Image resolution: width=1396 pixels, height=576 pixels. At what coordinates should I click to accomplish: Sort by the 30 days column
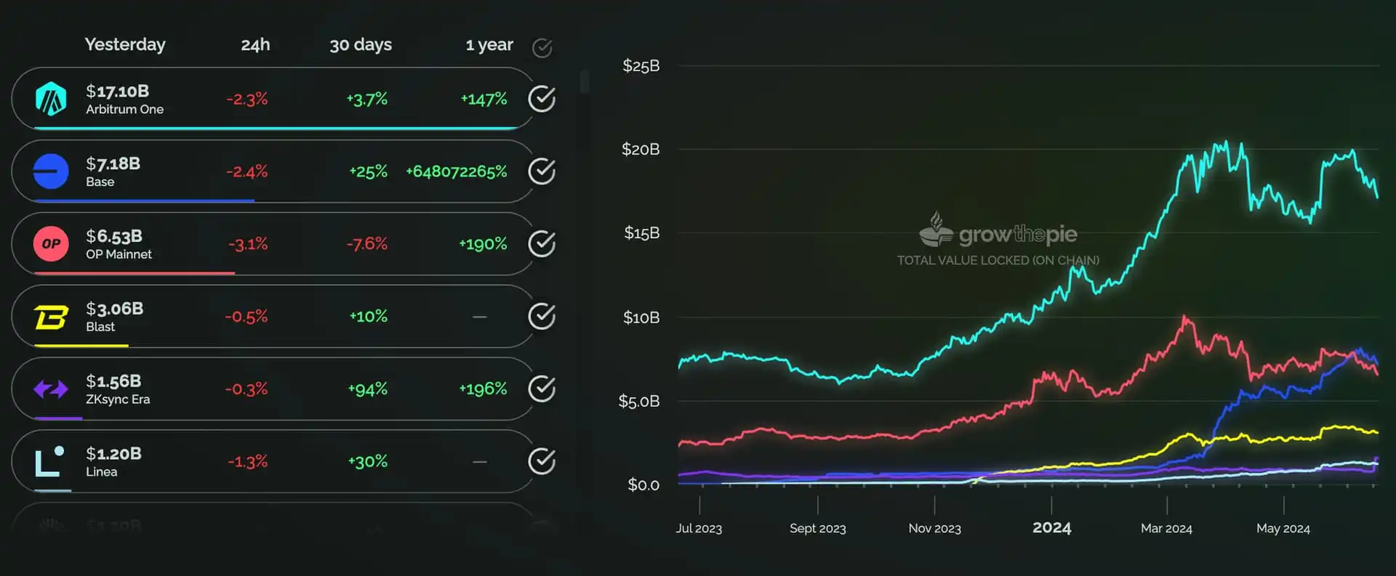[361, 45]
